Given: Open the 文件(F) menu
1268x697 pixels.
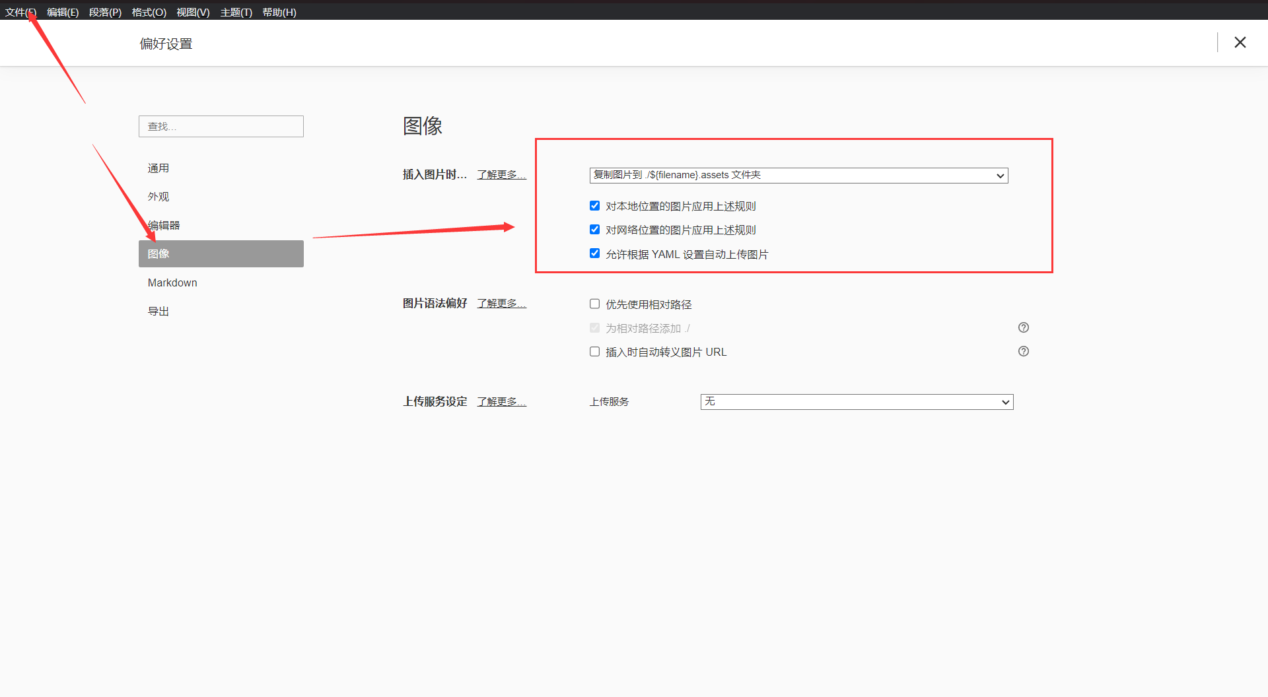Looking at the screenshot, I should coord(20,12).
